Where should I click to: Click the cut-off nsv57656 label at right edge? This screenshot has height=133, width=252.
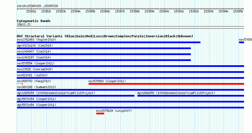pos(245,40)
